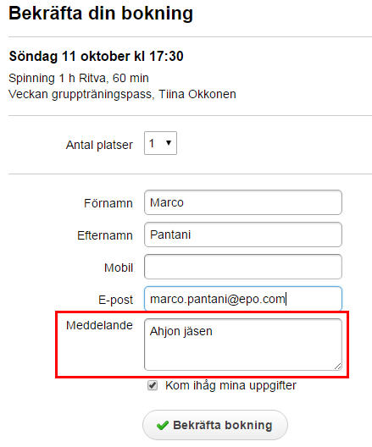Click into the Meddelande text area

(243, 345)
